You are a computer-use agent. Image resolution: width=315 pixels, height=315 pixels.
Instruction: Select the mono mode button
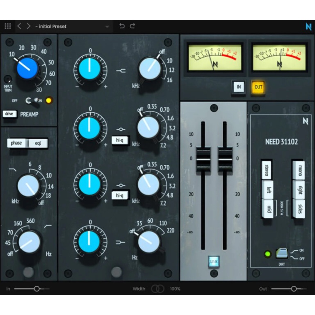click(299, 170)
